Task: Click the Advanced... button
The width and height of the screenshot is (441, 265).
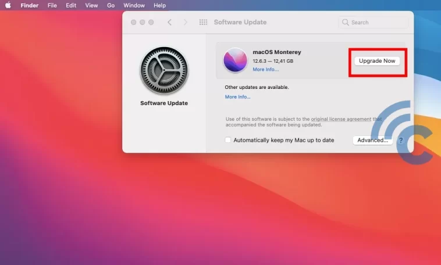Action: 372,140
